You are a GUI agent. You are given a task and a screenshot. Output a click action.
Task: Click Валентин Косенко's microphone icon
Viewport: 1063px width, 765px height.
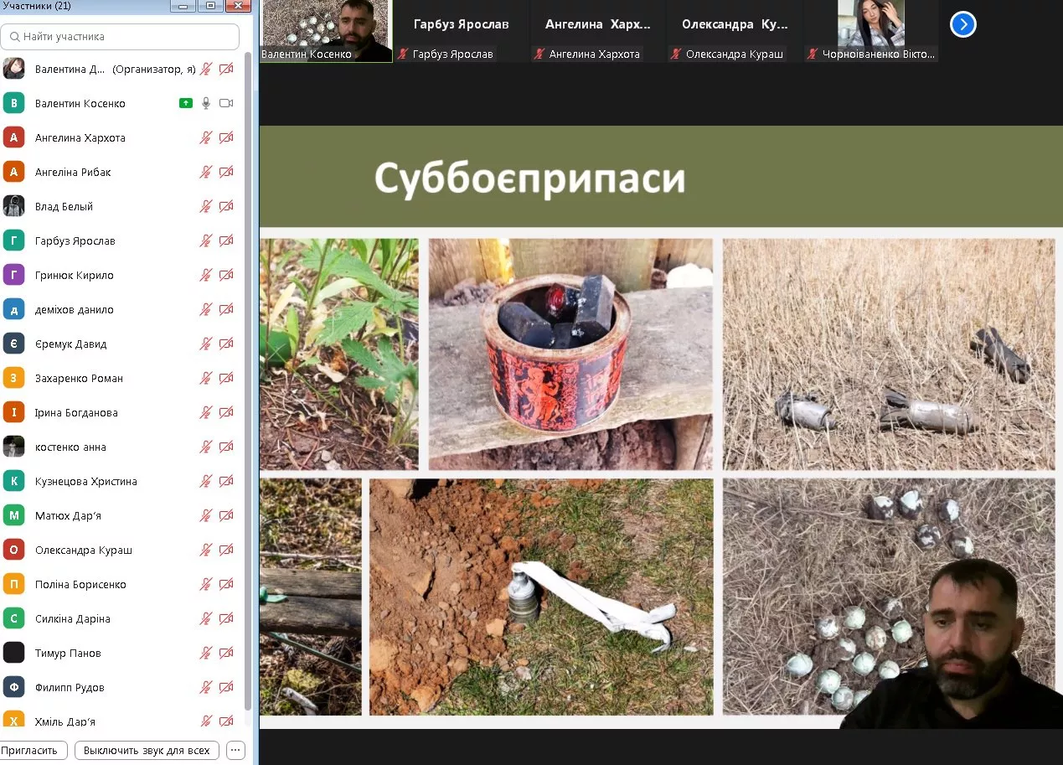coord(206,103)
